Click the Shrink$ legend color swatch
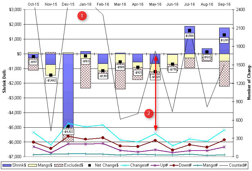Image resolution: width=252 pixels, height=171 pixels. coord(7,165)
